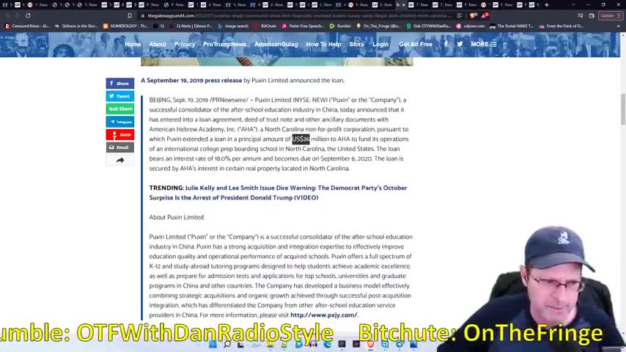Open Privacy in site navigation
626x352 pixels.
pyautogui.click(x=185, y=44)
